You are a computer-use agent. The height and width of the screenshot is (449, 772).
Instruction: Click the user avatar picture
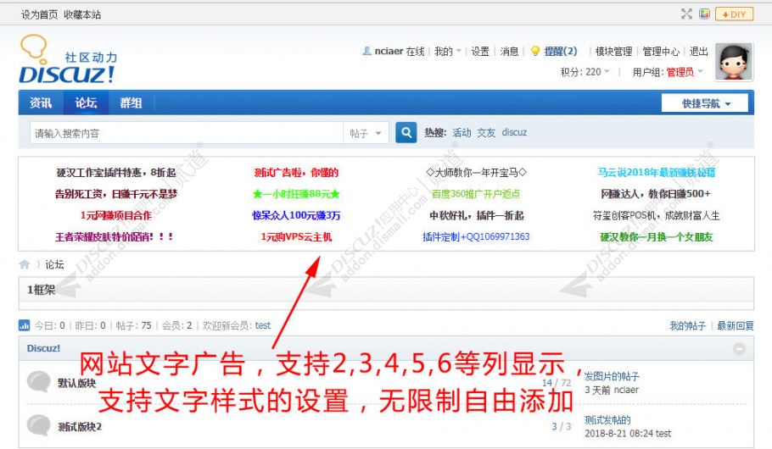734,62
